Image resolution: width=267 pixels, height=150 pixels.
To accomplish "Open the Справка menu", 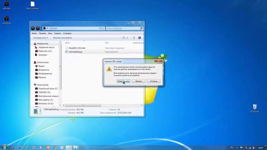I will pos(67,33).
